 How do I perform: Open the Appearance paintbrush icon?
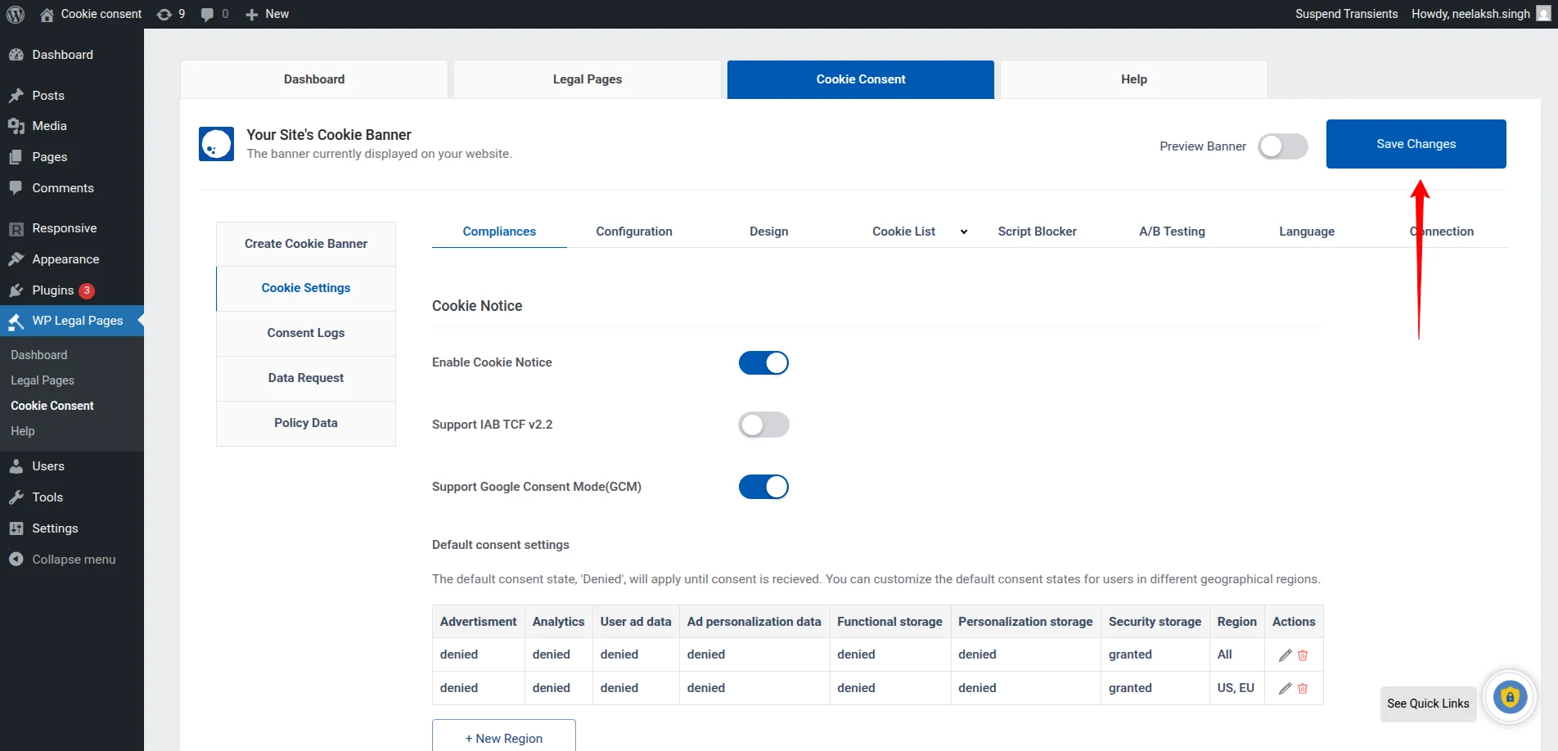(17, 259)
